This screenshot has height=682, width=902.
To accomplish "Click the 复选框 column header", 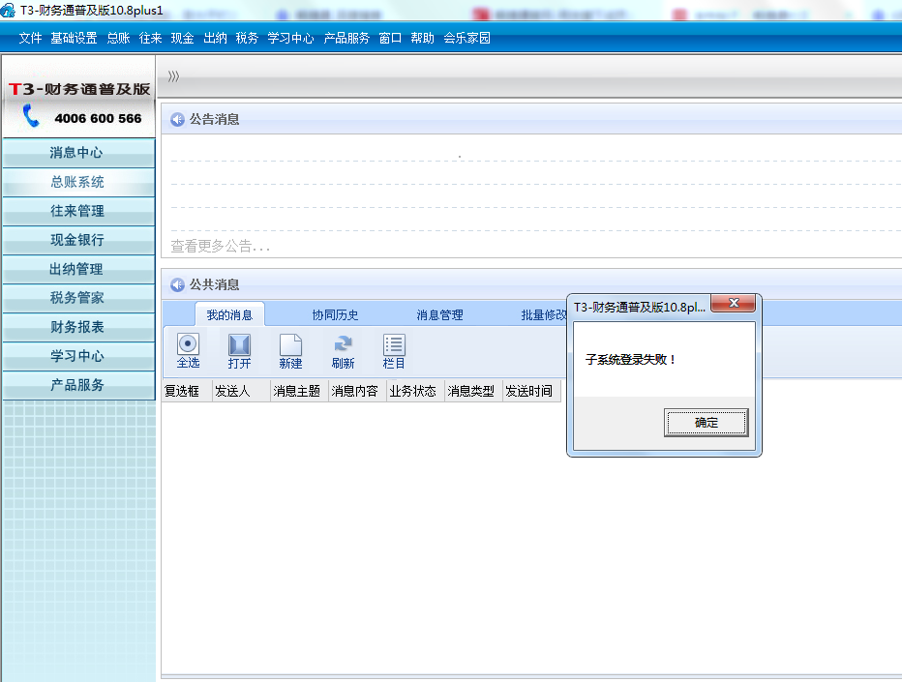I will pos(187,391).
